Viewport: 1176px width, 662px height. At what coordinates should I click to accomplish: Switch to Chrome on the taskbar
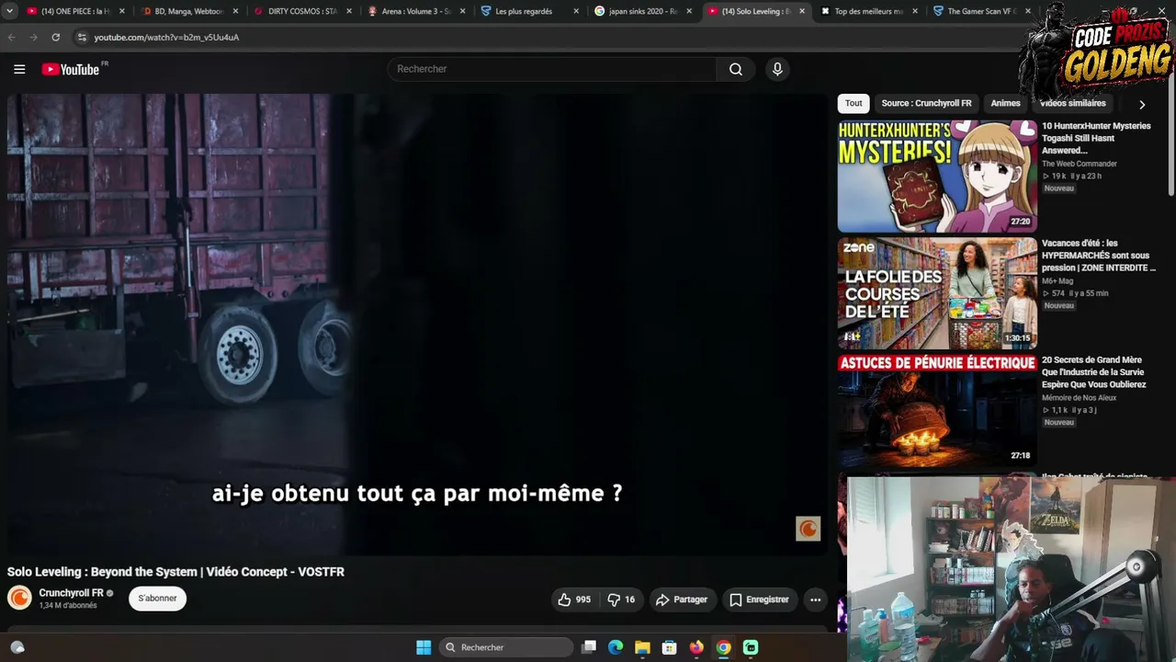pyautogui.click(x=724, y=647)
